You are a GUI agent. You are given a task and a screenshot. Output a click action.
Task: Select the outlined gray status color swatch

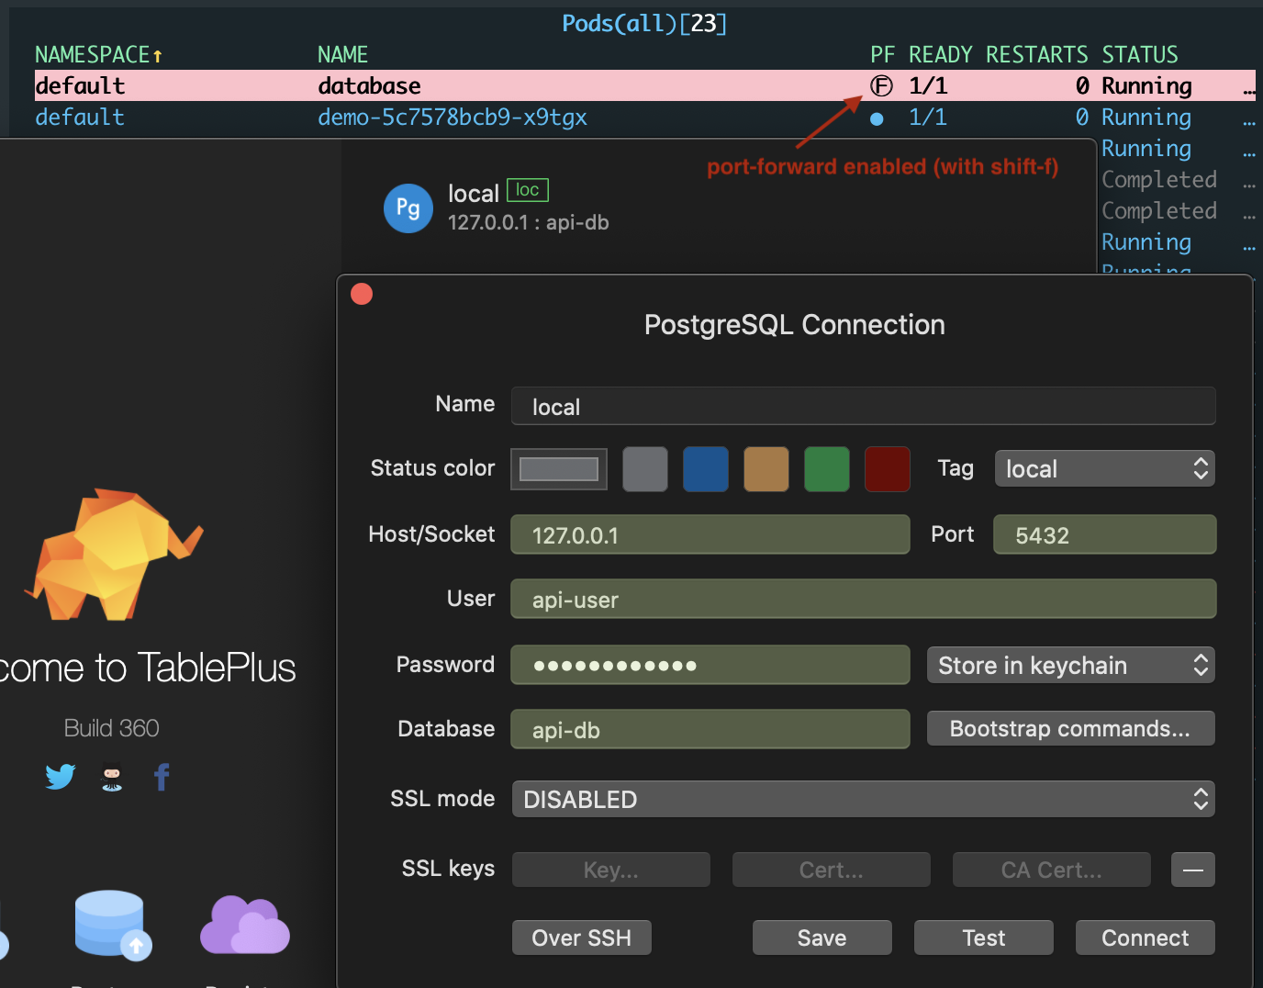point(559,469)
